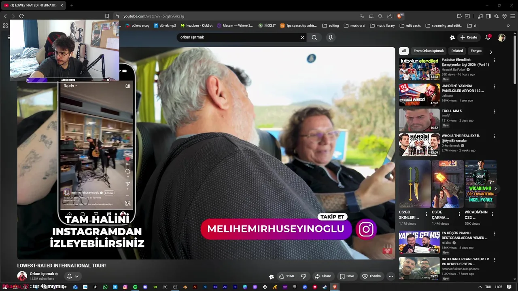Image resolution: width=518 pixels, height=291 pixels.
Task: Click the Create button
Action: (x=469, y=37)
